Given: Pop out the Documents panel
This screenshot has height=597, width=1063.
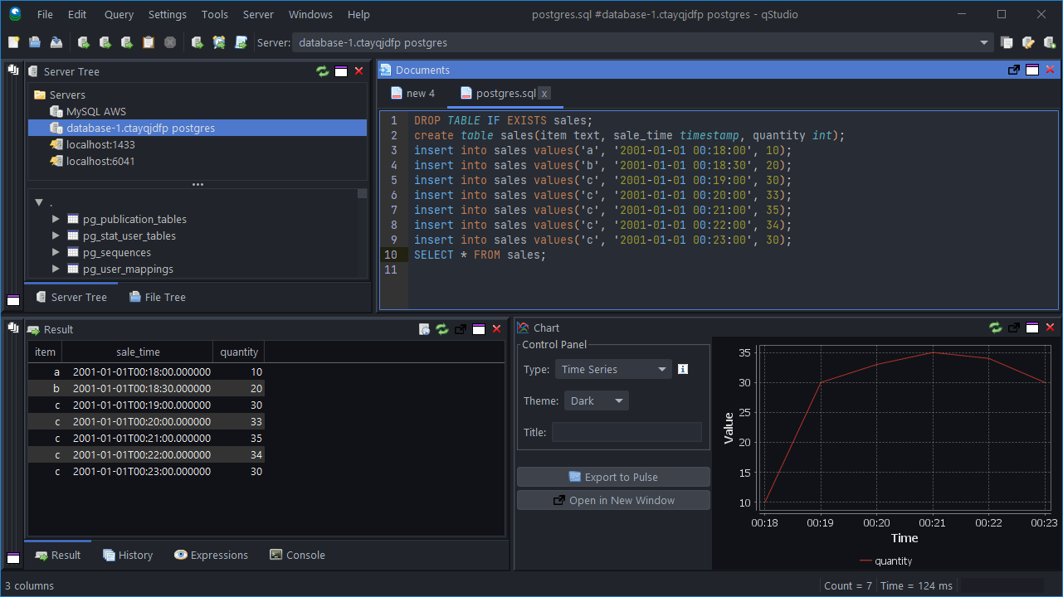Looking at the screenshot, I should (1013, 70).
